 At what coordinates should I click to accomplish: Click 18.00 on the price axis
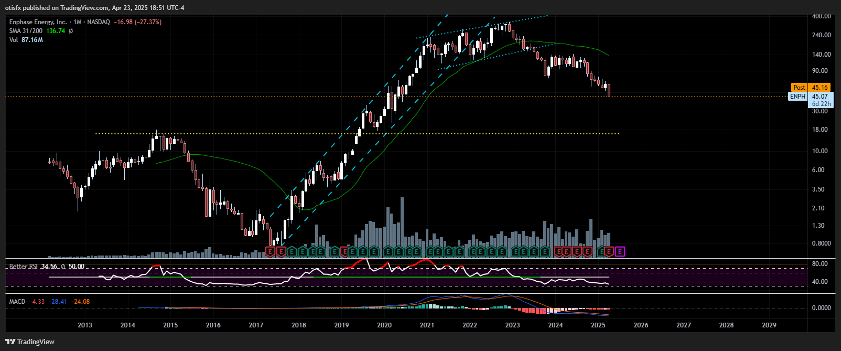820,130
